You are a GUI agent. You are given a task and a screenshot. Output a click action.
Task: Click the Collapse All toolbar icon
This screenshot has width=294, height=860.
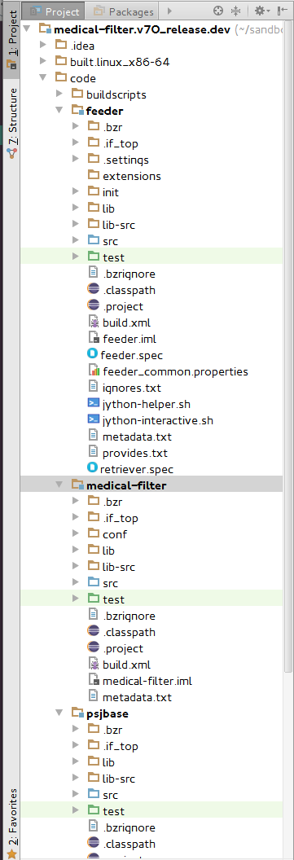tap(236, 11)
